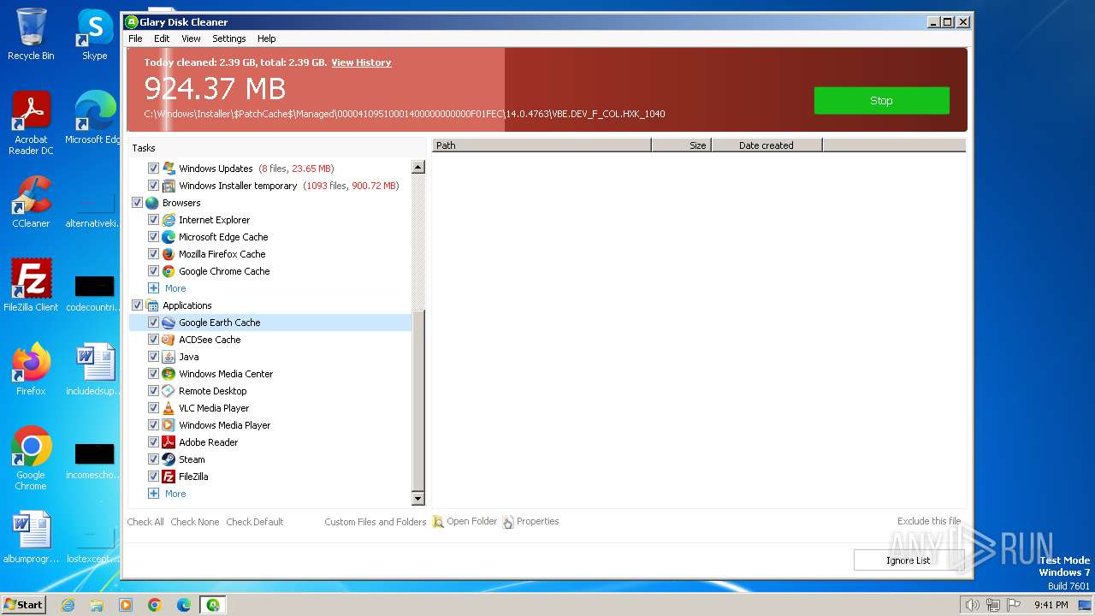Click the FileZilla icon in tasks list
The width and height of the screenshot is (1095, 616).
169,477
